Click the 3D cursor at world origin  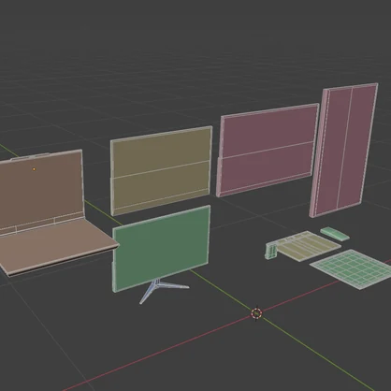256,313
